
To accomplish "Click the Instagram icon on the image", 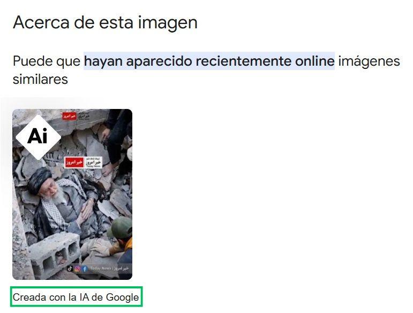I will [77, 268].
